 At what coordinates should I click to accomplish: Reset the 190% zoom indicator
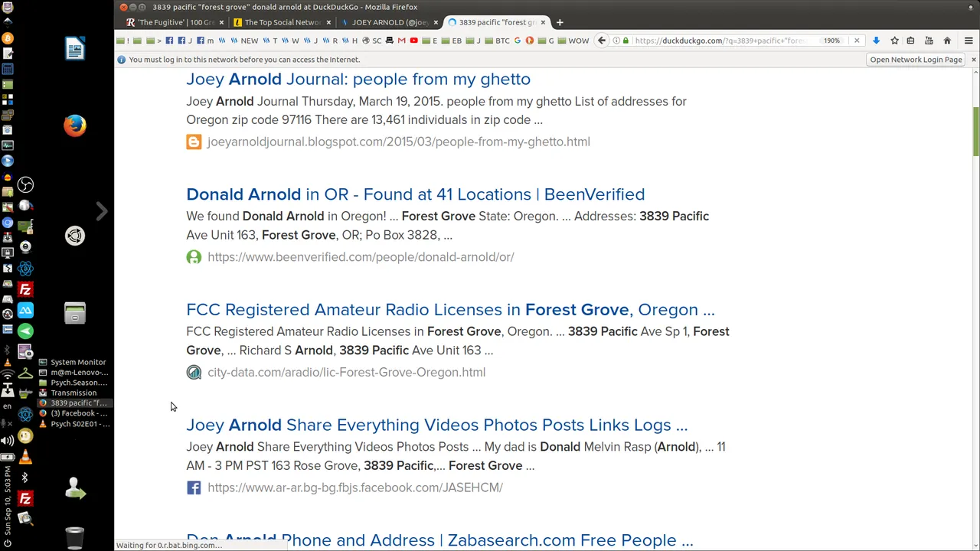831,41
